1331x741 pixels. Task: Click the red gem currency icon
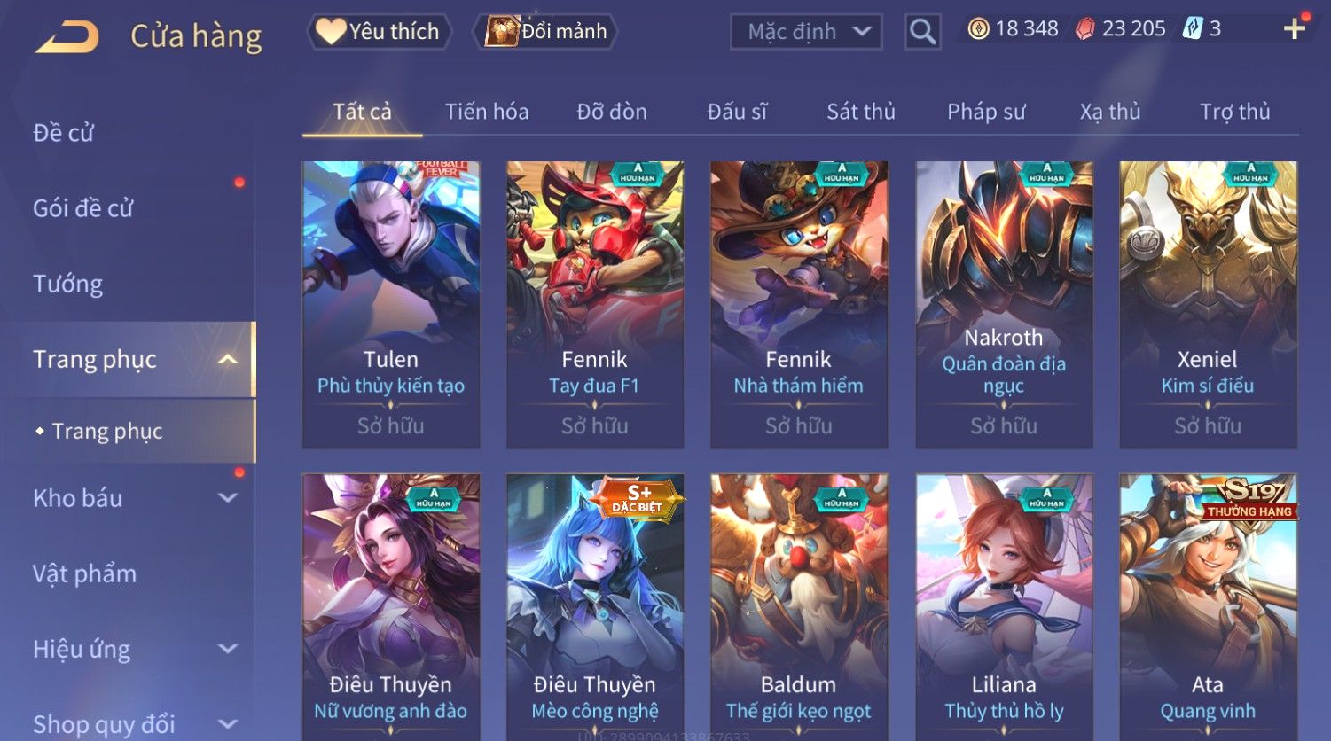pyautogui.click(x=1084, y=29)
